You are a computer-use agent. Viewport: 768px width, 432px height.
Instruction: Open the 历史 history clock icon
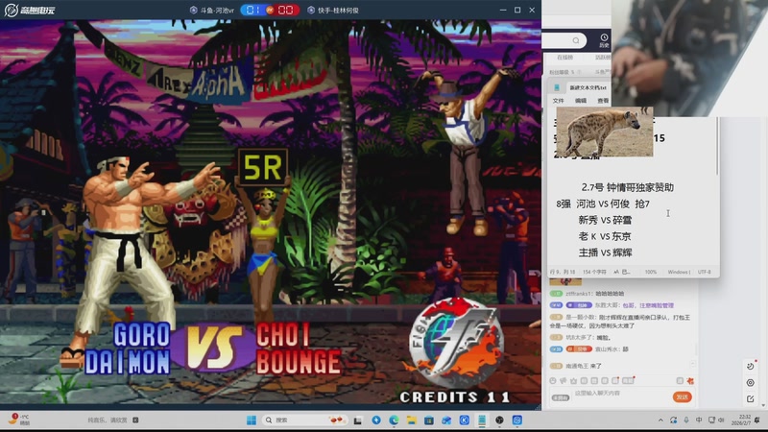[x=604, y=40]
